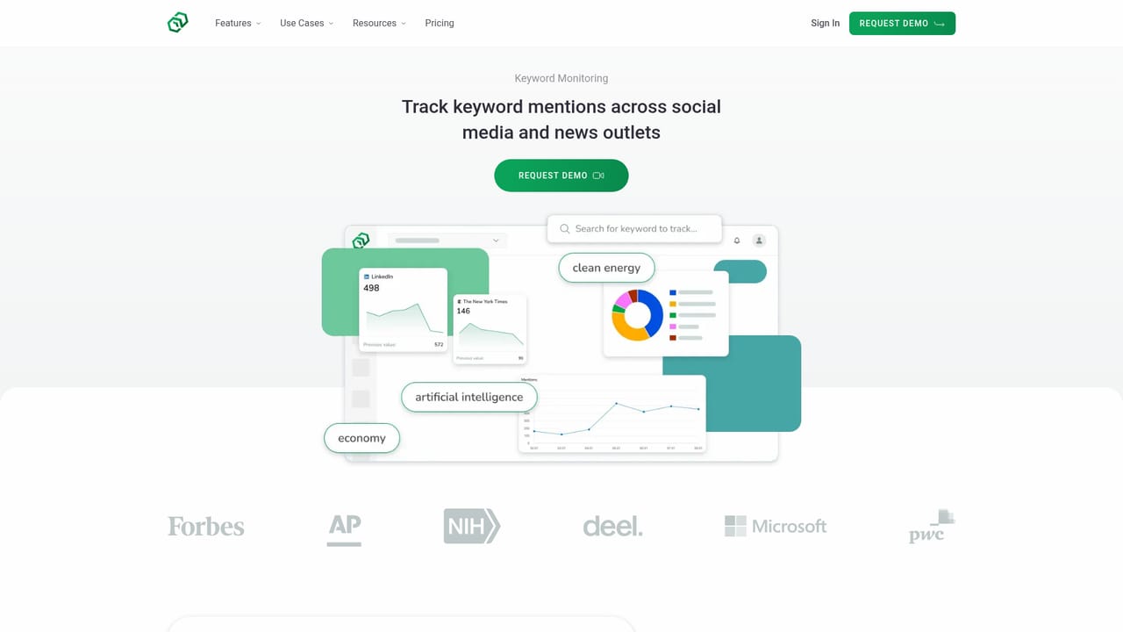The image size is (1123, 632).
Task: Click the Forbes logo
Action: [206, 526]
